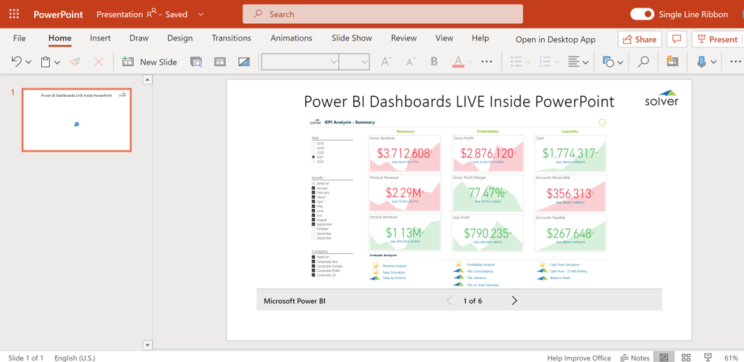Click the Bold formatting icon

coord(434,62)
